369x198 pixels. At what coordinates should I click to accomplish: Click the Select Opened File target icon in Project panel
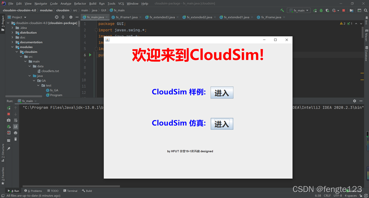pyautogui.click(x=57, y=17)
